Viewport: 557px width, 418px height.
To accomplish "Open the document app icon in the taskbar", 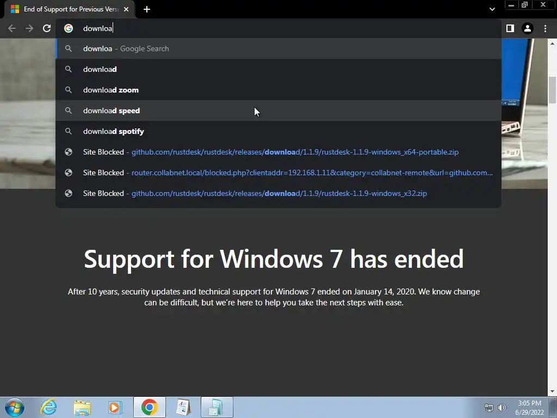I will tap(183, 407).
